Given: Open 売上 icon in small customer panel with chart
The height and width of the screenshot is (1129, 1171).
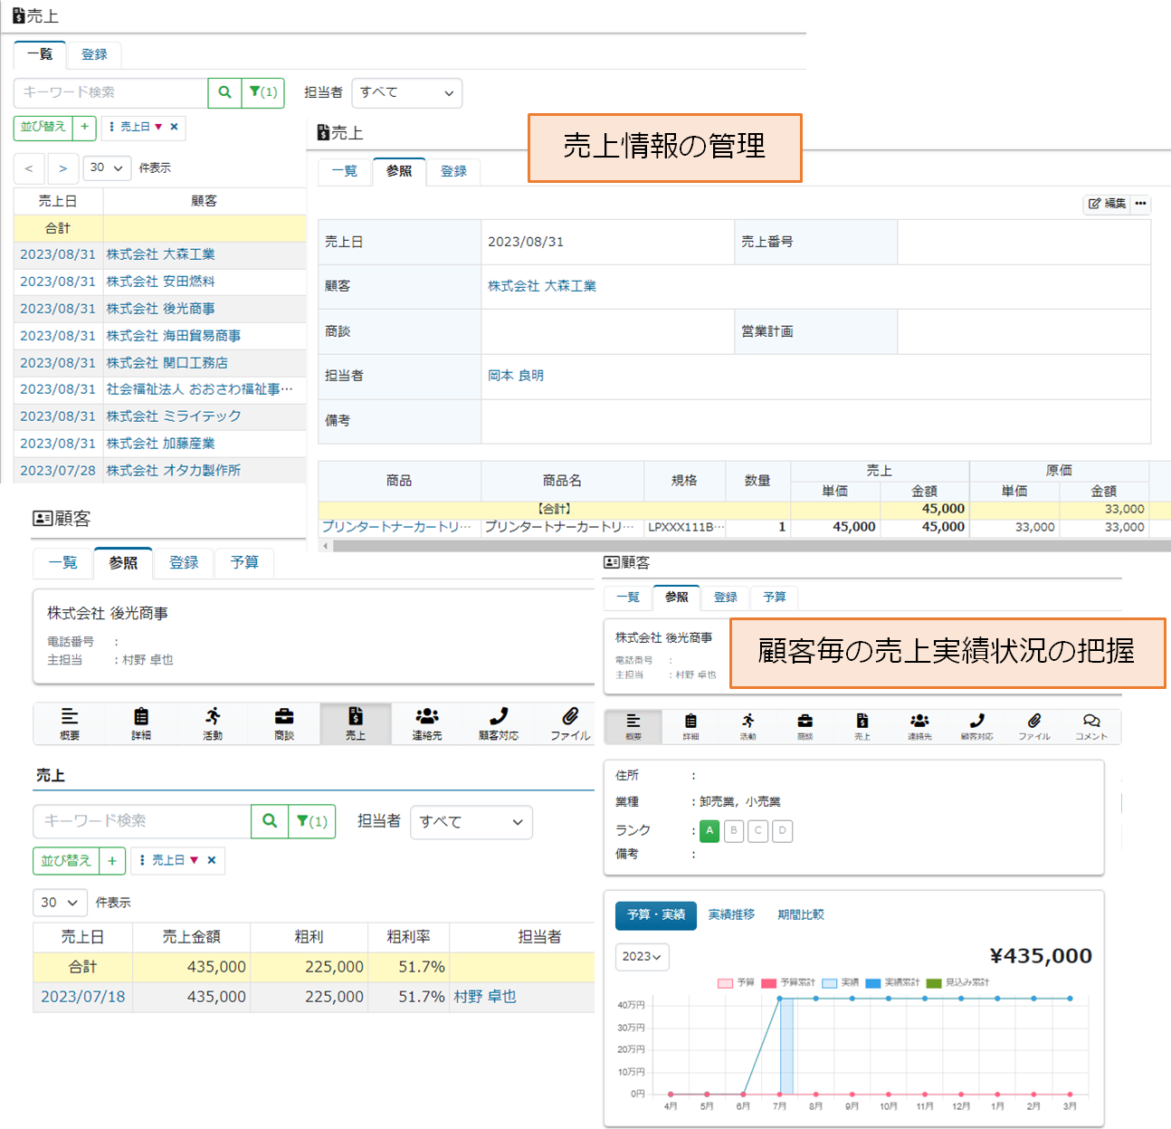Looking at the screenshot, I should coord(862,726).
